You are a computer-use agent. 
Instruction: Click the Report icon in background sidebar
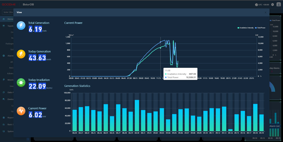[x=4, y=118]
